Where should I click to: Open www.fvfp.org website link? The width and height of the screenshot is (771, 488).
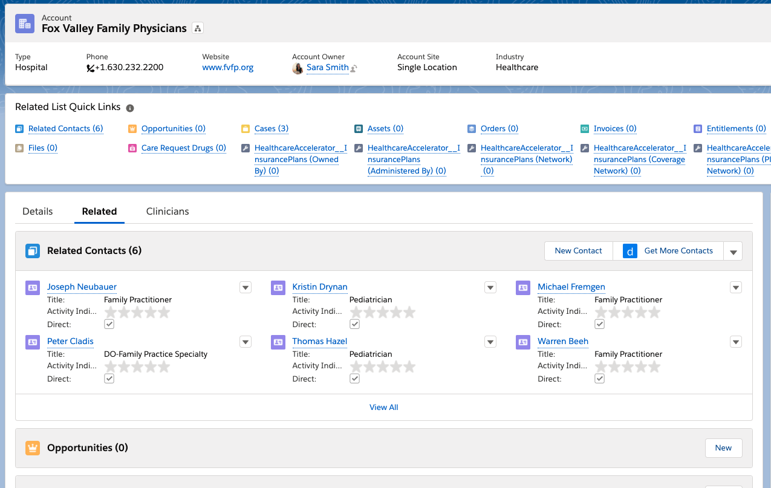coord(228,68)
